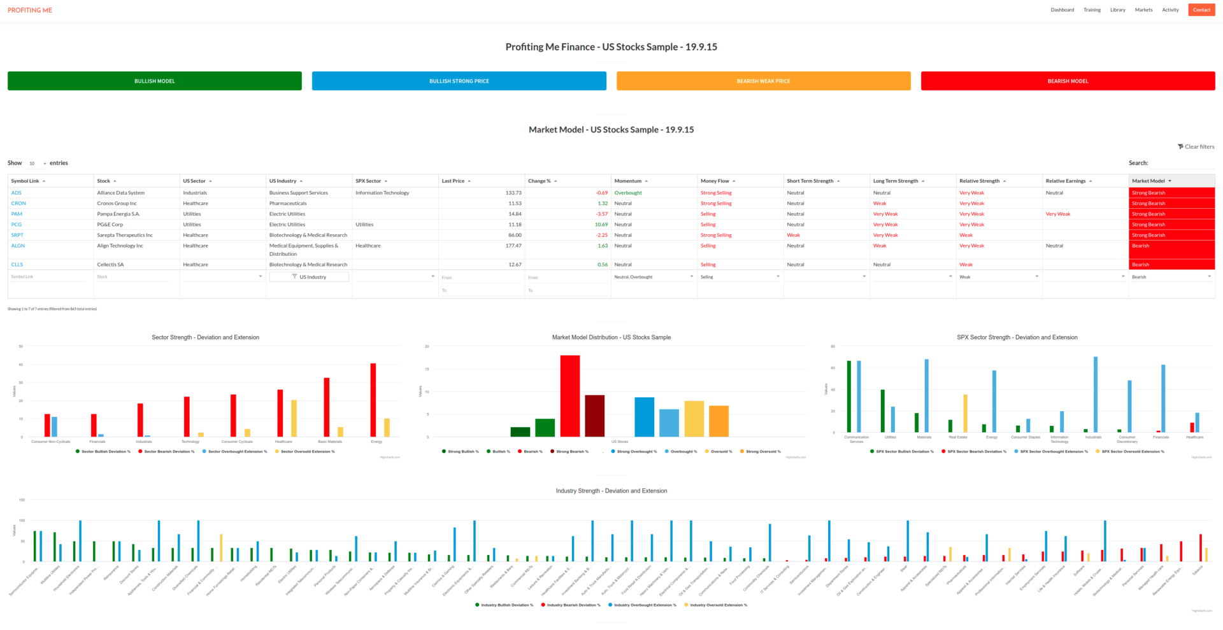This screenshot has height=630, width=1223.
Task: Focus the Stock filter text field
Action: (133, 277)
